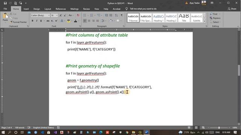The width and height of the screenshot is (241, 135).
Task: Switch to the Design tab
Action: tap(37, 9)
